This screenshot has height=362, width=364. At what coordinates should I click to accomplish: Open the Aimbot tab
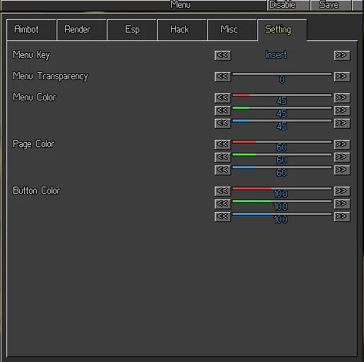[32, 30]
